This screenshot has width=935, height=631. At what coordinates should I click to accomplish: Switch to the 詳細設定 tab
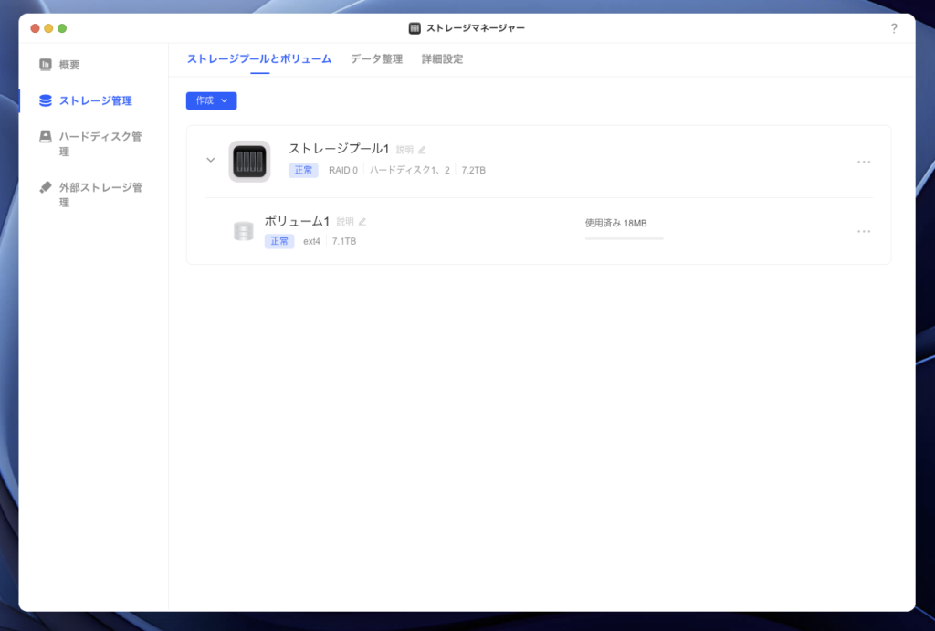point(442,59)
